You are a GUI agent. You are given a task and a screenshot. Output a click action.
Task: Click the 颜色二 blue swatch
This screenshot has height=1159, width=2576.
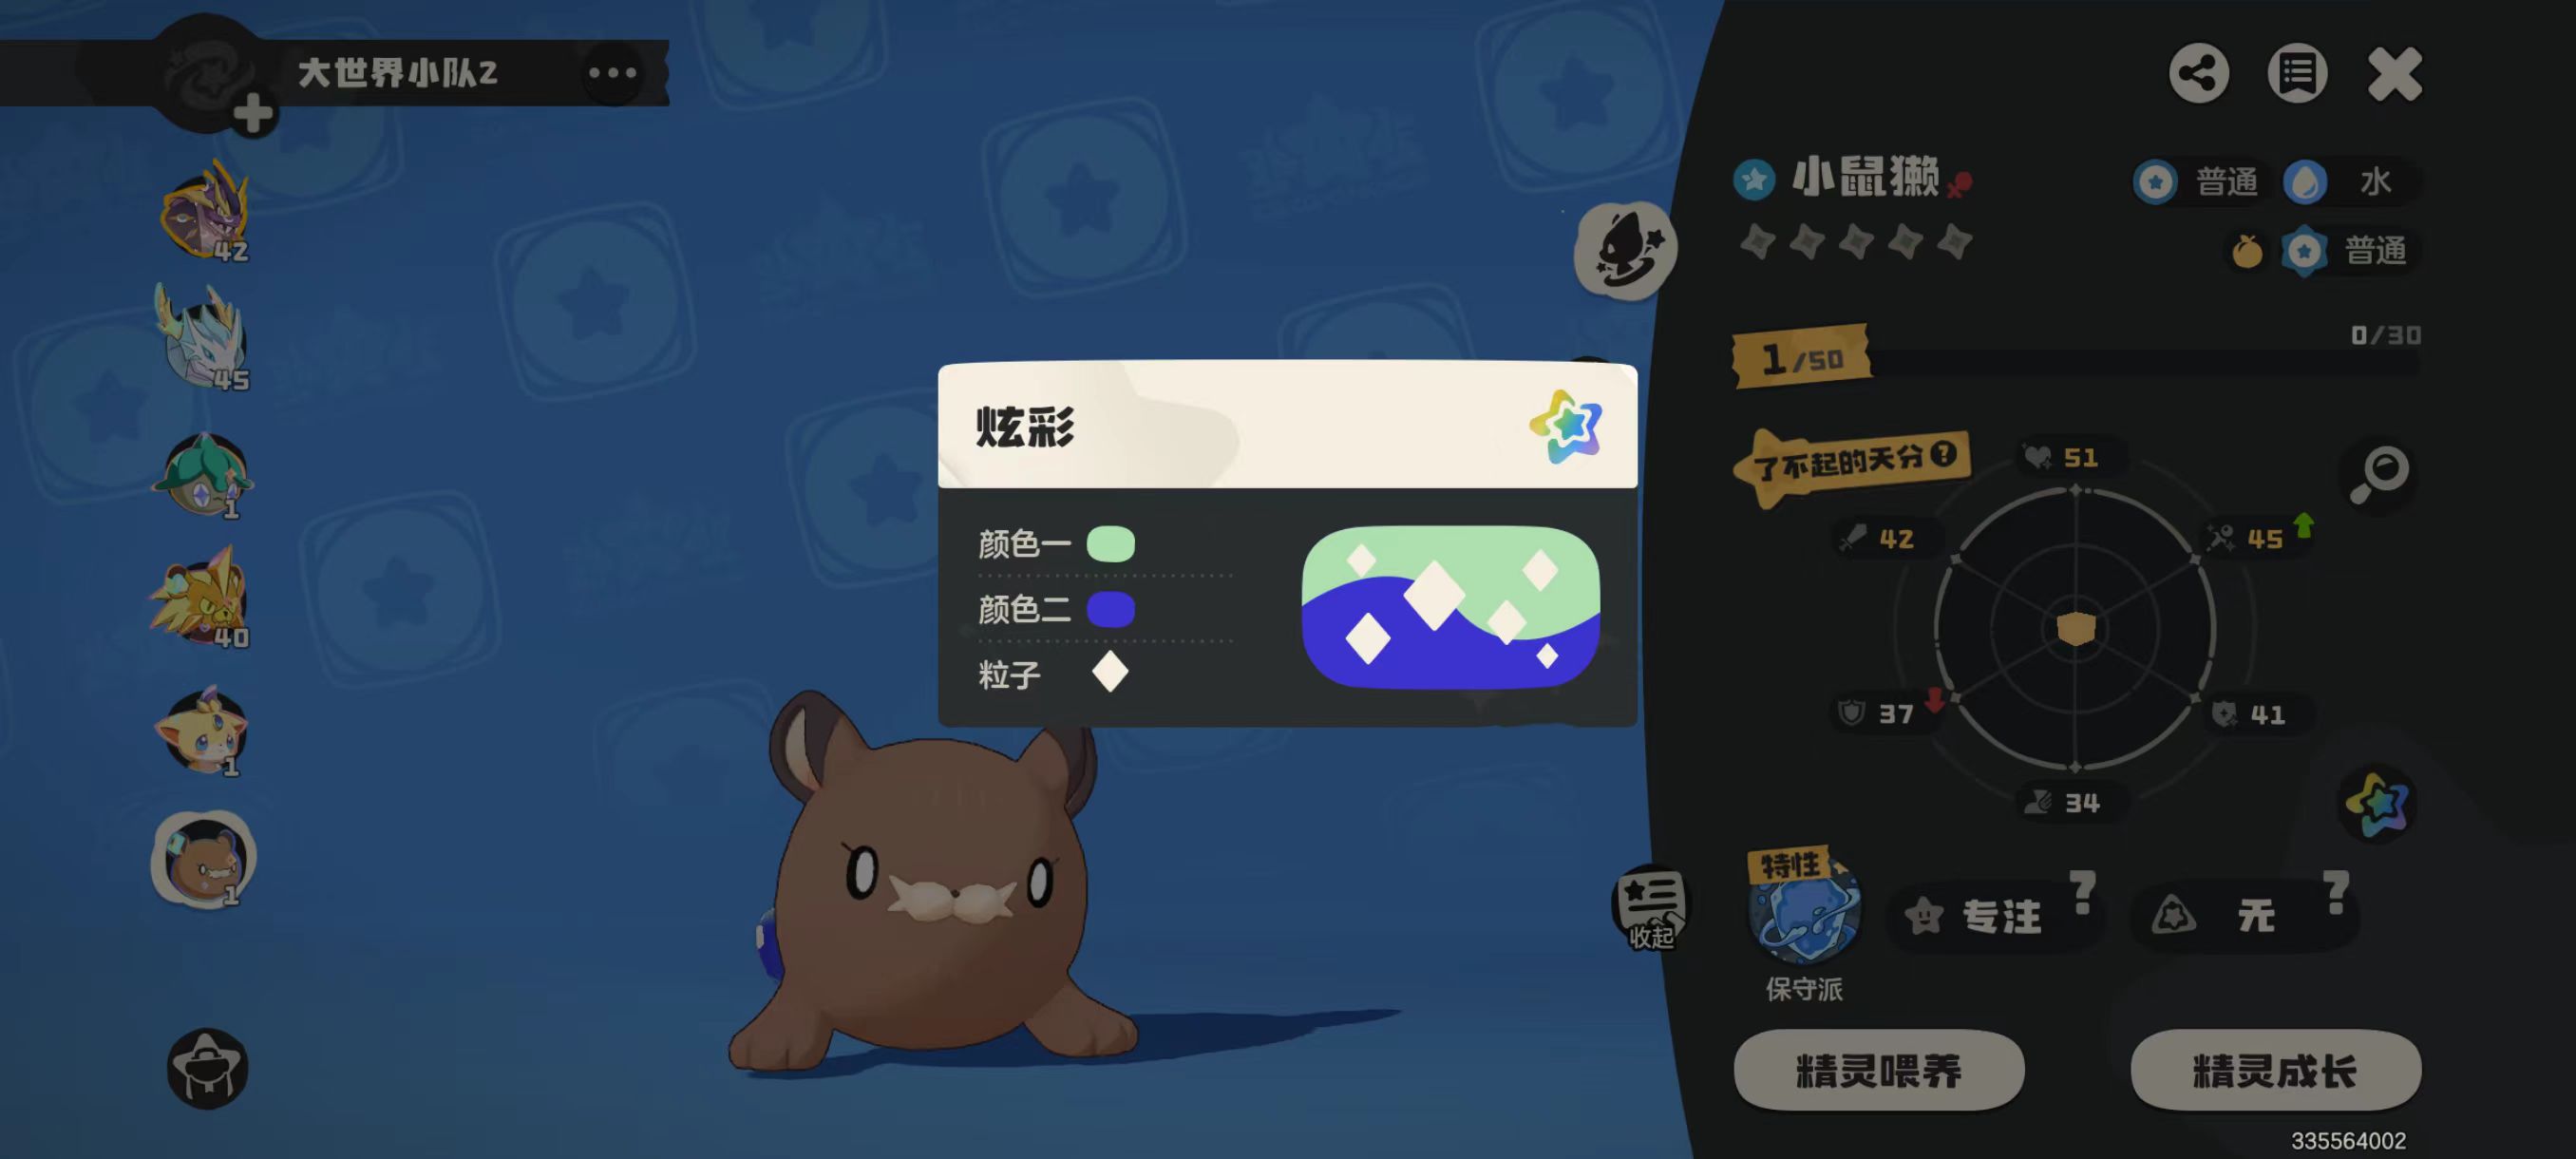click(1110, 609)
